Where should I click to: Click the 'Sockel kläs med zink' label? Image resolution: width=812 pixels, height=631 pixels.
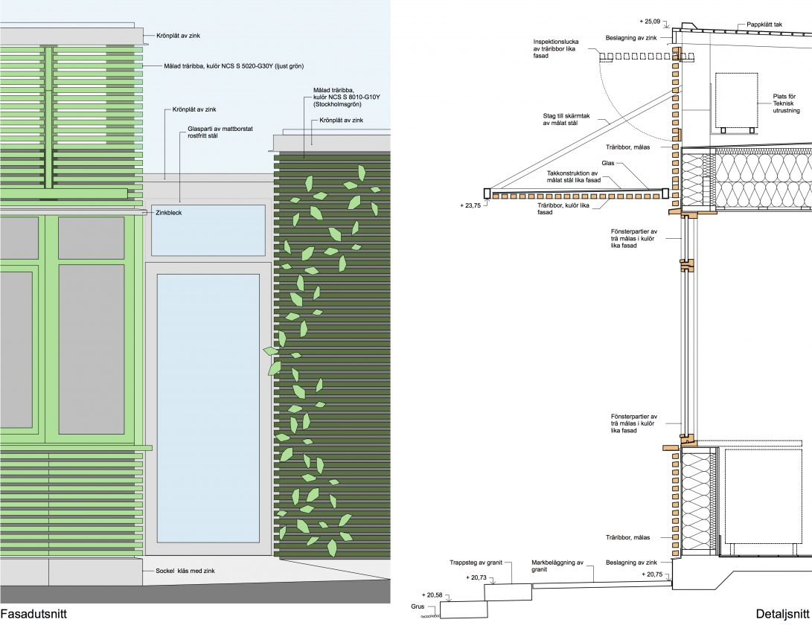[x=185, y=571]
